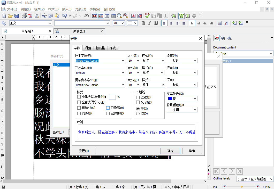Viewport: 274px width, 189px height.
Task: Open the paragraph styles sidebar icon
Action: 223,38
